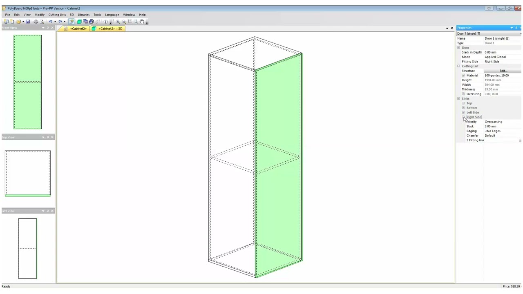The width and height of the screenshot is (523, 294).
Task: Toggle the Properties panel toolbar icon
Action: (72, 22)
